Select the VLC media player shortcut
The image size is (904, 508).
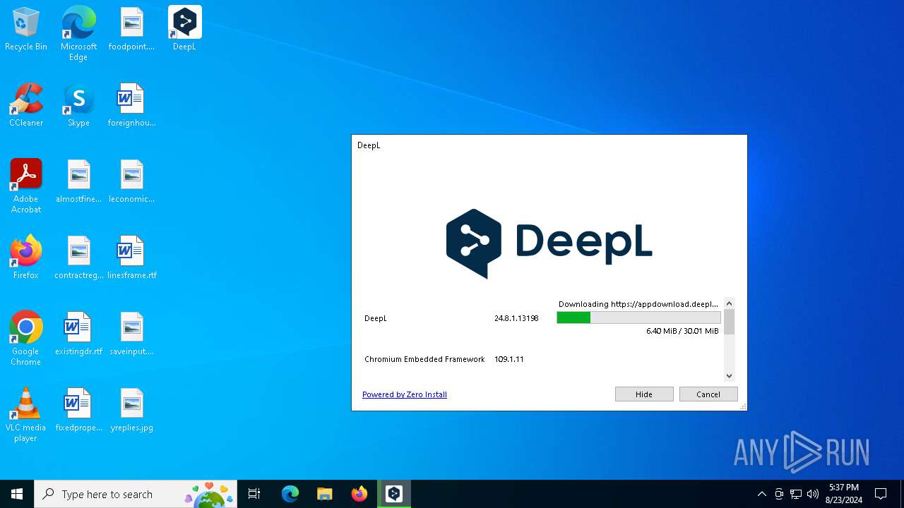coord(26,415)
